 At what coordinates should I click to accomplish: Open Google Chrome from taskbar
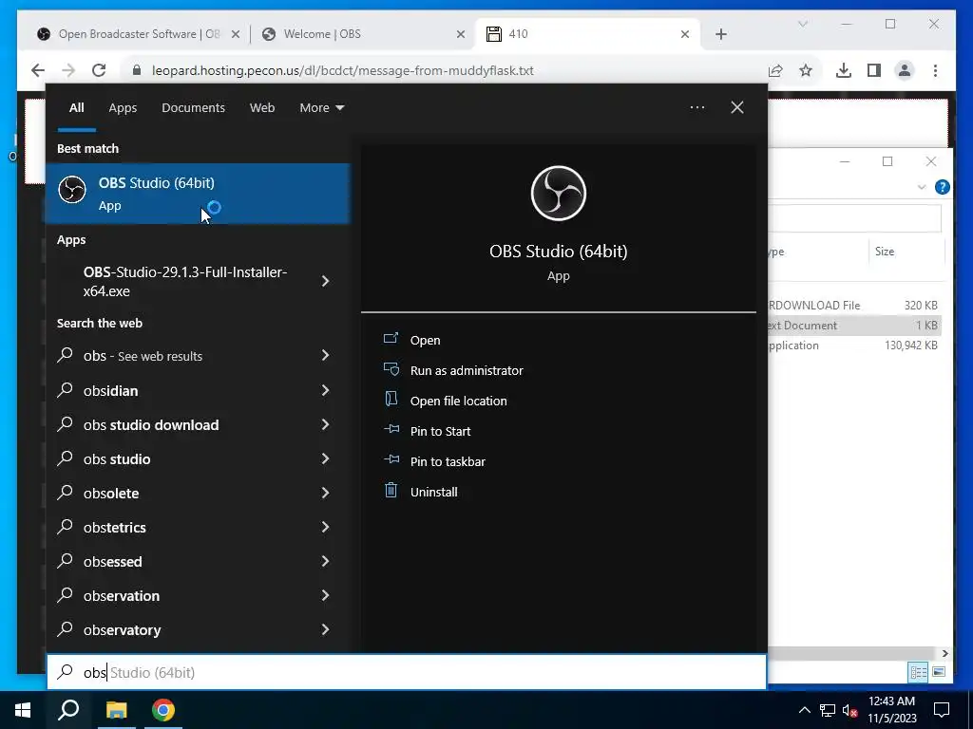(163, 710)
